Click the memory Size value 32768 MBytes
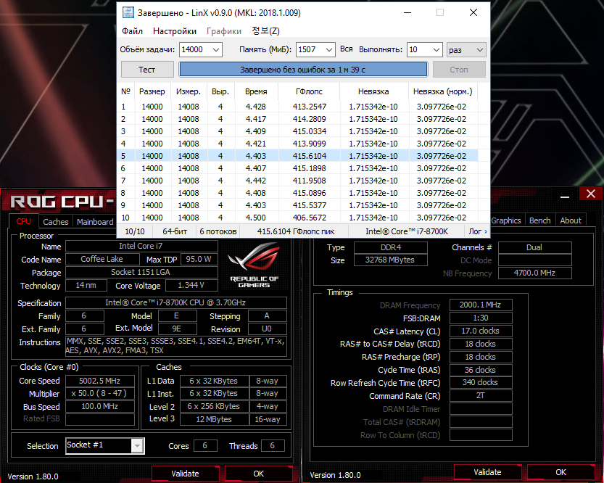This screenshot has width=604, height=483. tap(390, 260)
